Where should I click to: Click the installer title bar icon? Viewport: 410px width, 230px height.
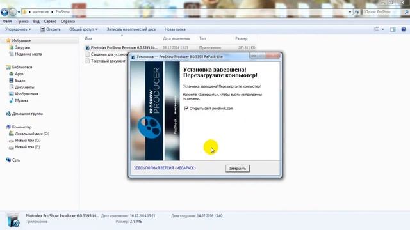[133, 57]
